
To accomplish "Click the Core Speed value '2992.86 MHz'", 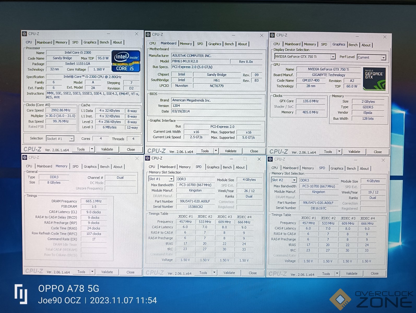I will point(61,110).
